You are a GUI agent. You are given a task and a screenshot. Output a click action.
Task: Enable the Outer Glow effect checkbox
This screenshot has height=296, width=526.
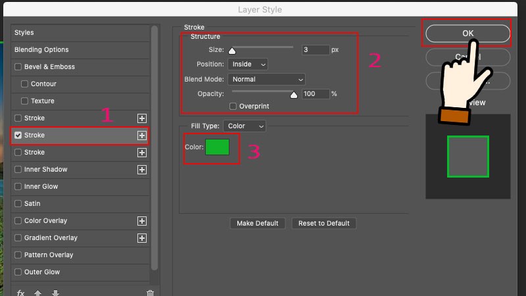pos(18,272)
